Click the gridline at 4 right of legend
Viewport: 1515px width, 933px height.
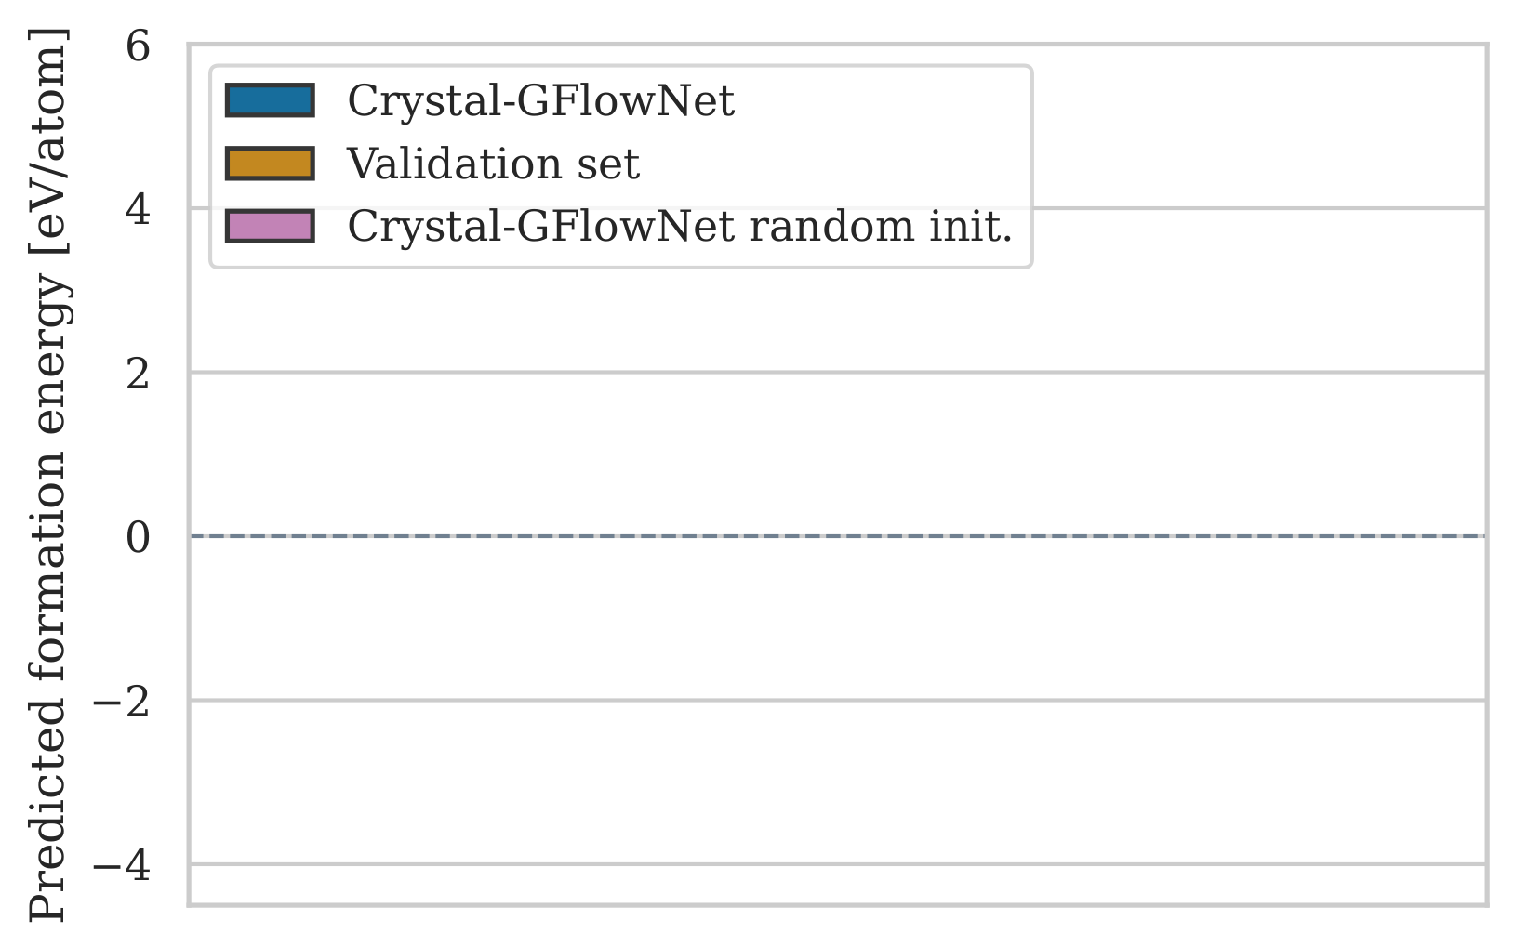(1256, 208)
